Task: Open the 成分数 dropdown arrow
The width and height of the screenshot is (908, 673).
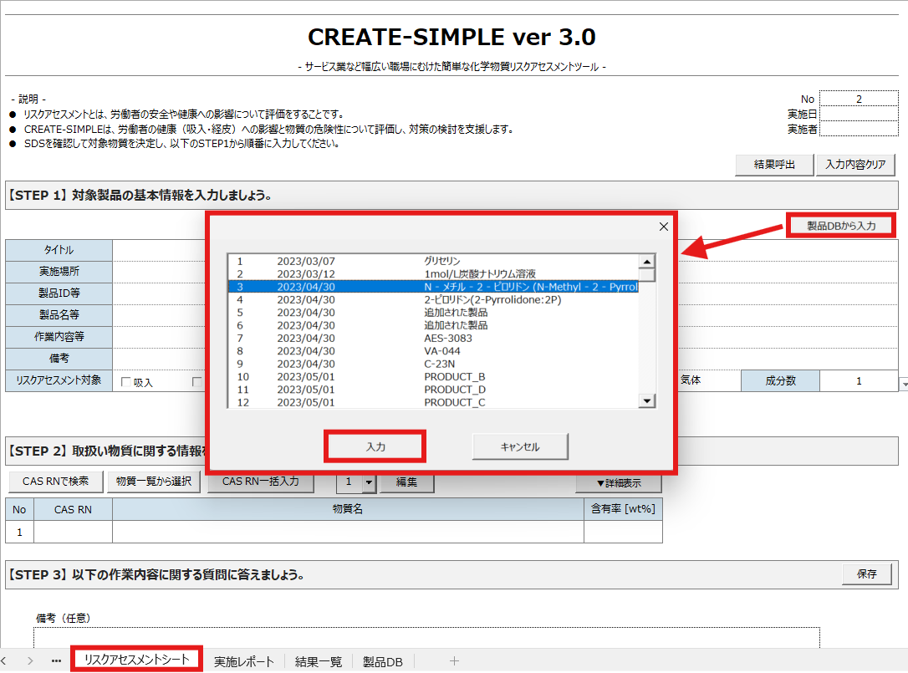Action: pos(901,383)
